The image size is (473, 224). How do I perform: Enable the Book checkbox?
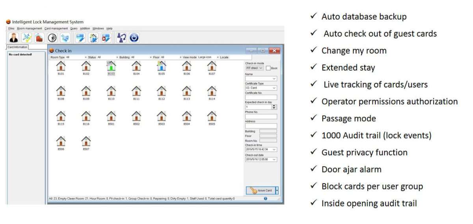(268, 68)
